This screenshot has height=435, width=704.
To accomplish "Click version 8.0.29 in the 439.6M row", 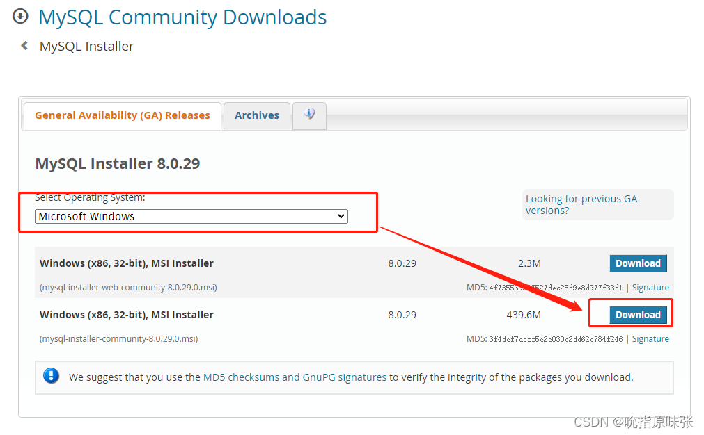I will (x=402, y=315).
